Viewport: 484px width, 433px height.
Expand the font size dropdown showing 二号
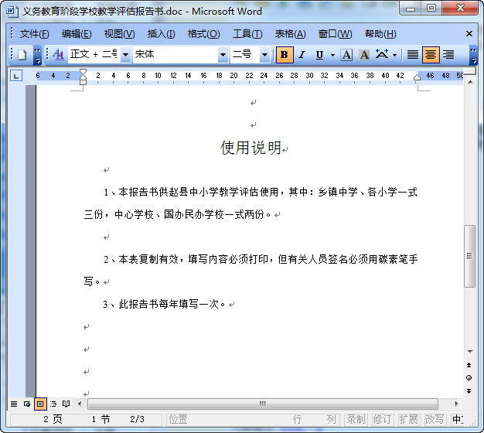click(x=265, y=55)
